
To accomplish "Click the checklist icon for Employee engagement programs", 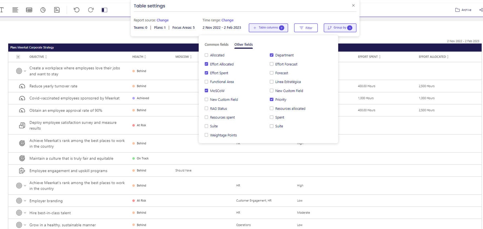I will pos(22,171).
